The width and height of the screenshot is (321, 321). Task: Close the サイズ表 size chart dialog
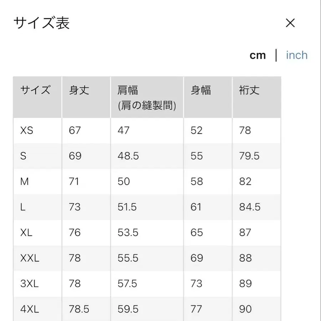click(x=291, y=23)
